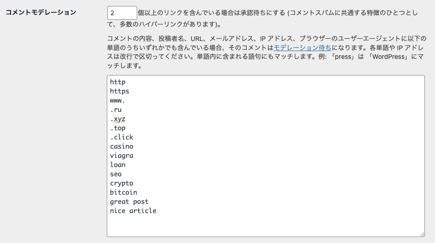Image resolution: width=435 pixels, height=243 pixels.
Task: Click the 'www.' entry in textarea
Action: point(118,100)
